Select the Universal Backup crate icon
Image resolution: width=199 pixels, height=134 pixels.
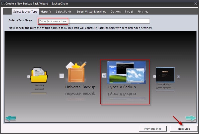76,72
